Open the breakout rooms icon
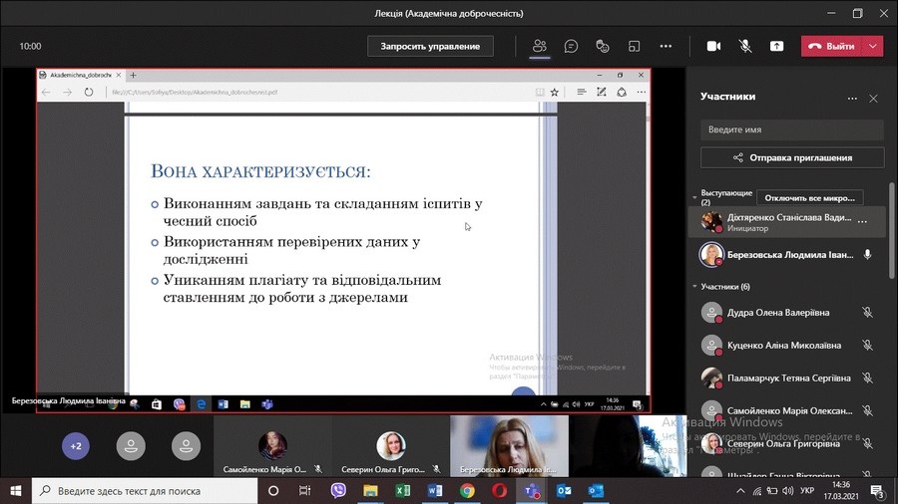 (x=634, y=46)
